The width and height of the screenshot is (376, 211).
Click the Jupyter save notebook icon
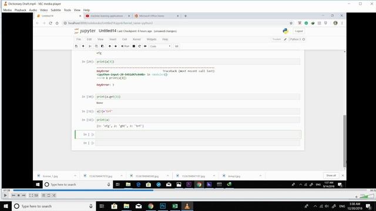point(76,46)
